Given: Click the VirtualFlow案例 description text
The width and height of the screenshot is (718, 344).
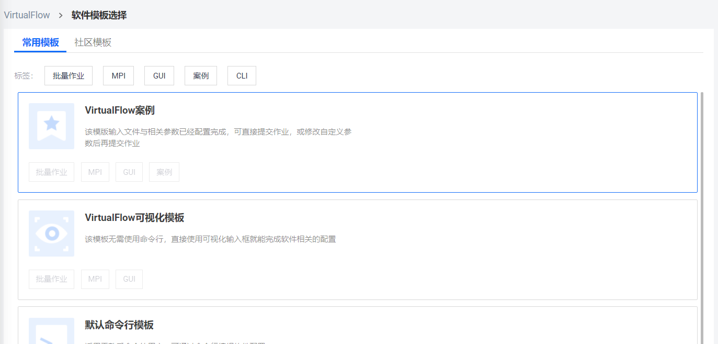Looking at the screenshot, I should [x=218, y=137].
